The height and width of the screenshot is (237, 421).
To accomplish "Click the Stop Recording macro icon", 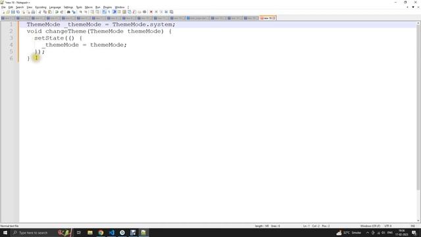I will coord(156,12).
